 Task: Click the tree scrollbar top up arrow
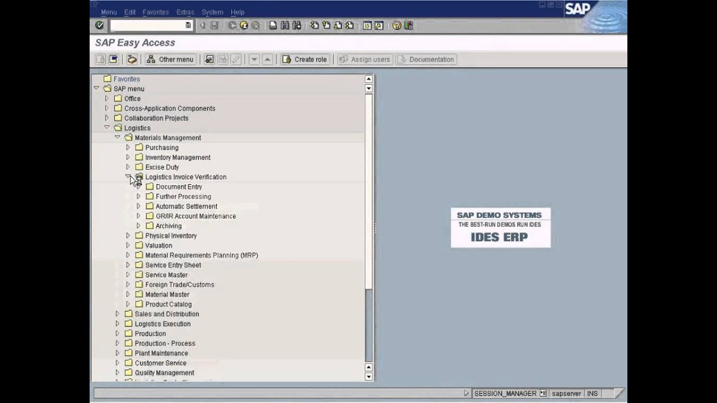tap(369, 79)
